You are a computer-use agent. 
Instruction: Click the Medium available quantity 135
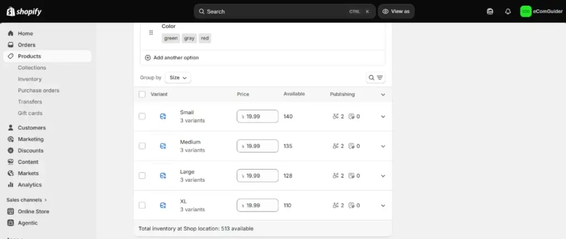(288, 146)
